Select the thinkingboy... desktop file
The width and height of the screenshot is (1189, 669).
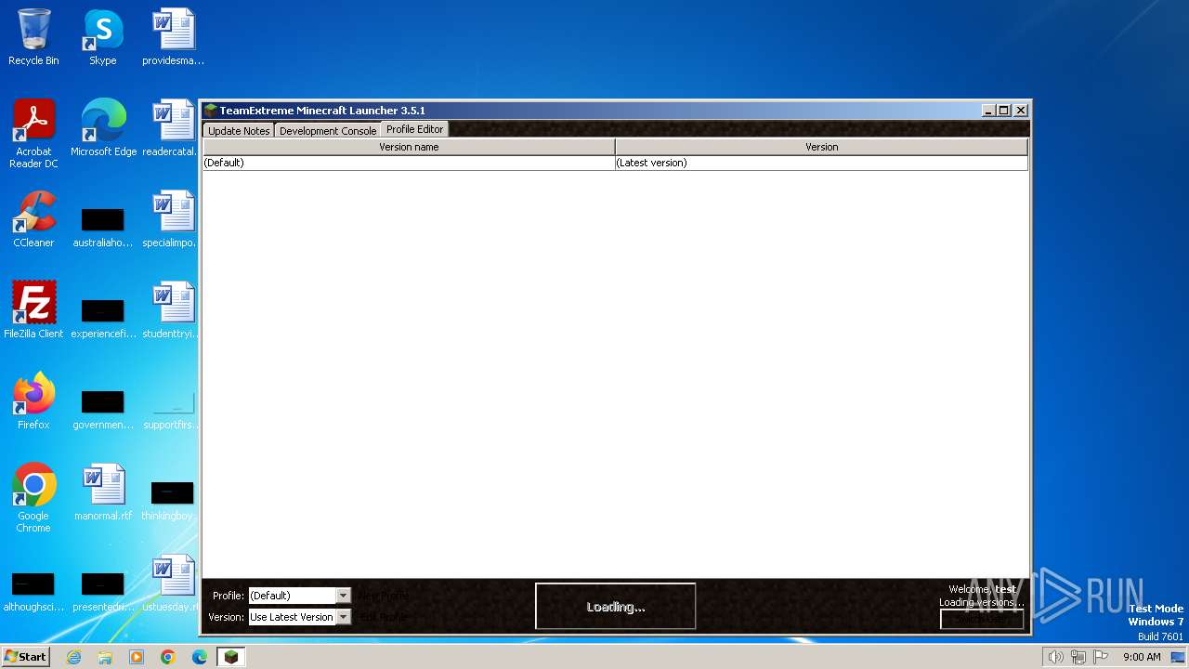tap(173, 501)
